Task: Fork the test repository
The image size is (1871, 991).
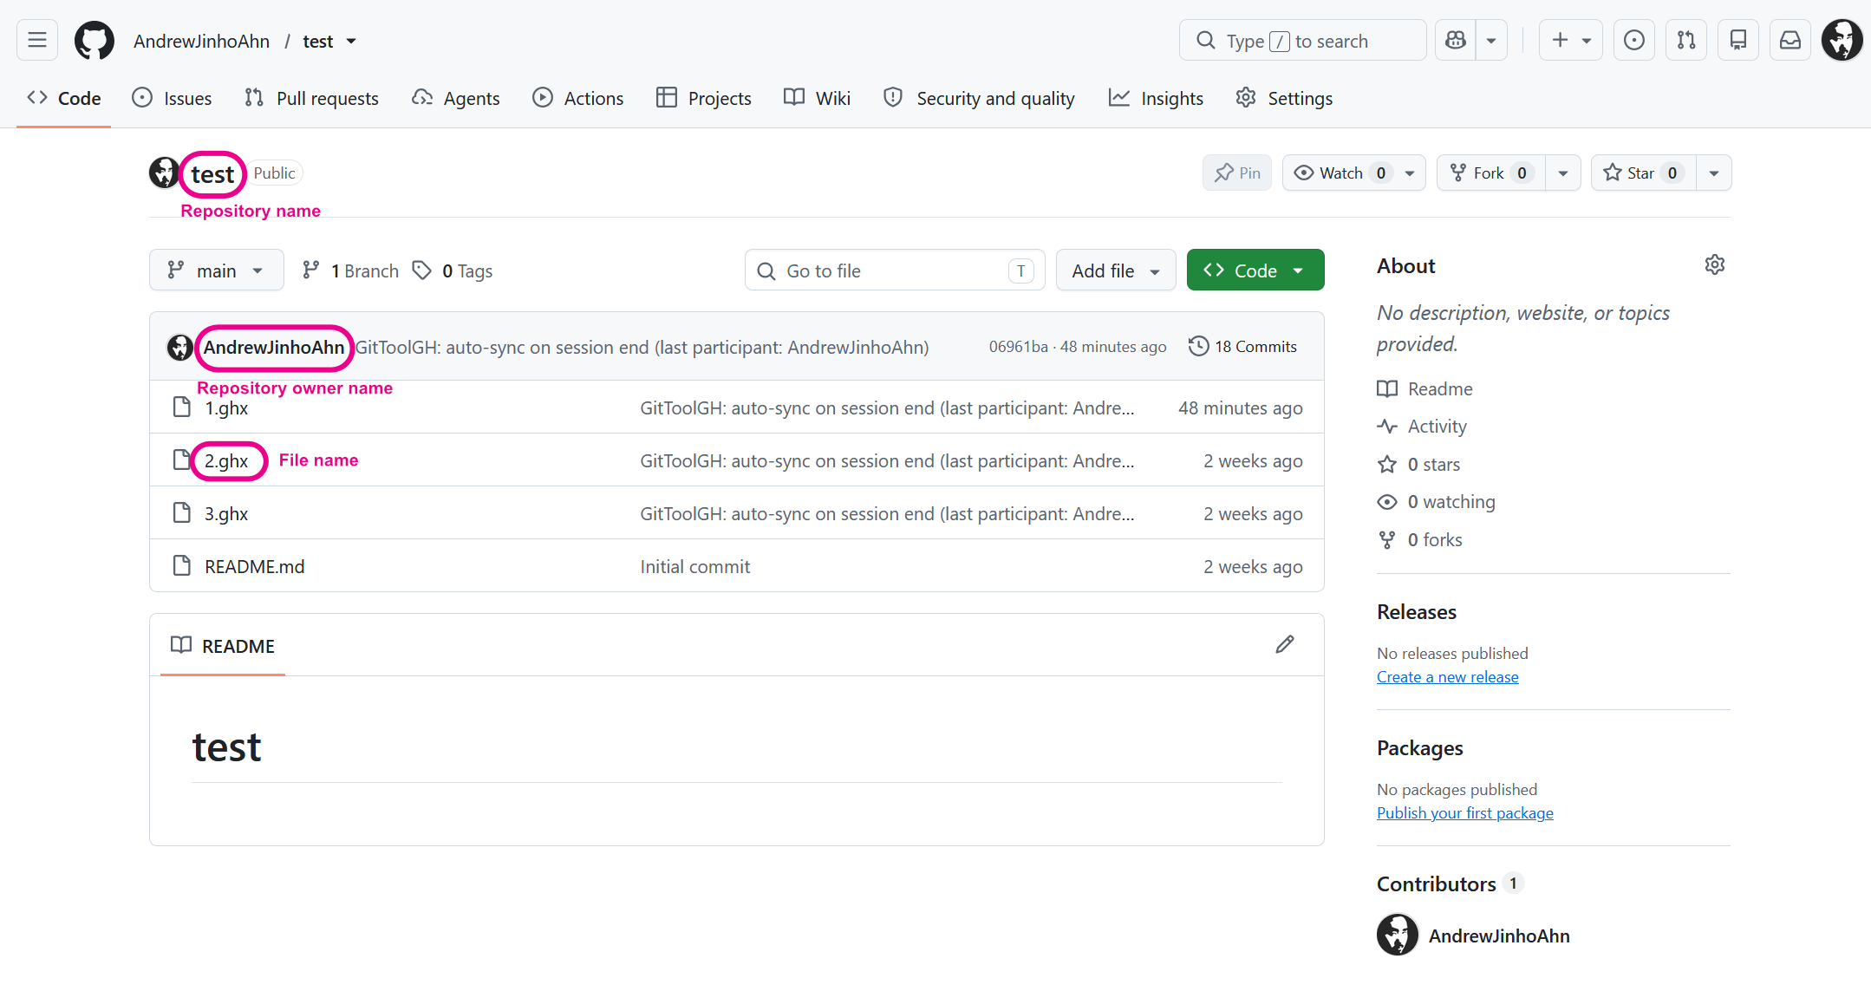Action: click(1491, 173)
